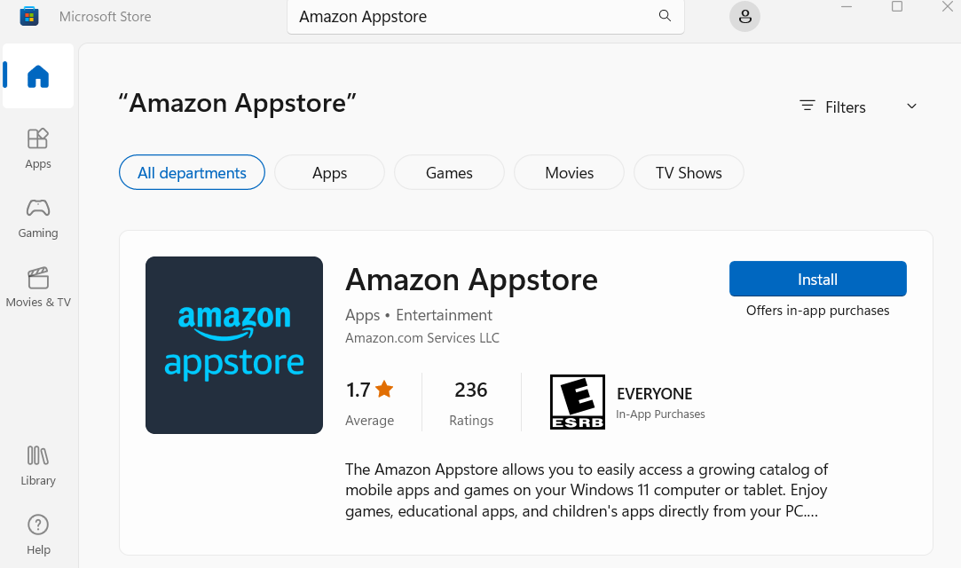Filter results by Movies
961x568 pixels.
569,173
